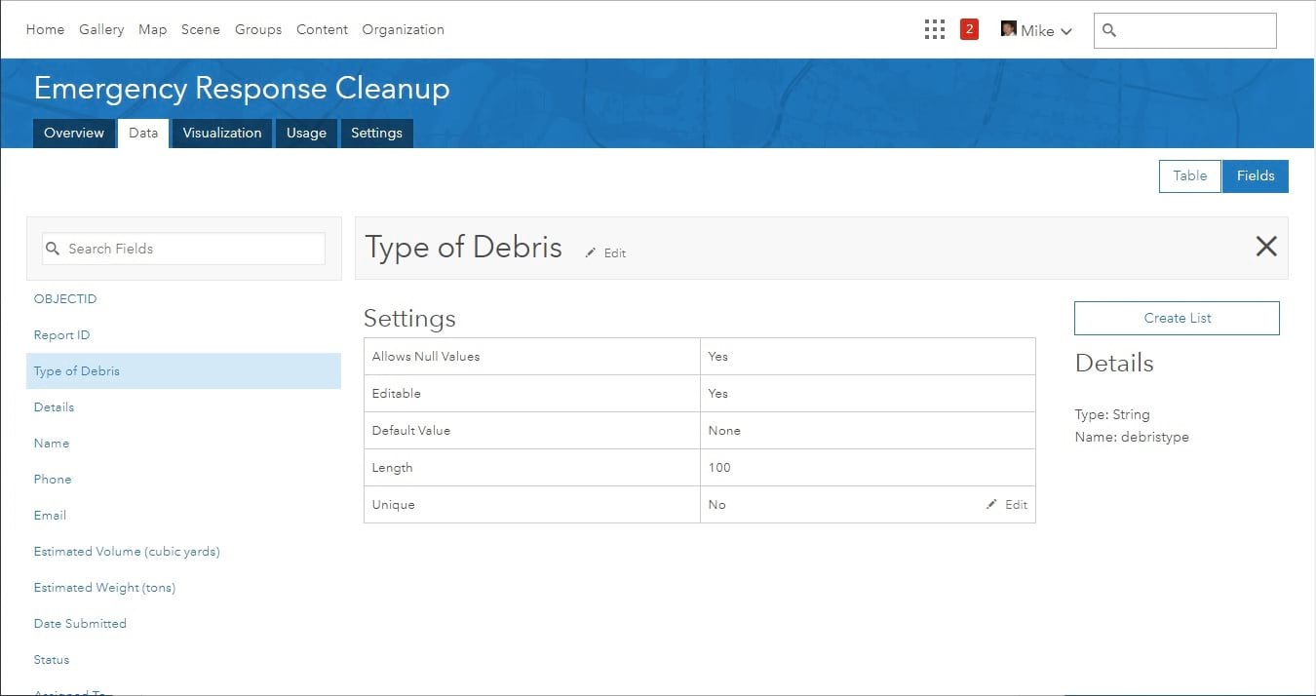Click Mike's profile avatar picture
Image resolution: width=1316 pixels, height=696 pixels.
1009,29
